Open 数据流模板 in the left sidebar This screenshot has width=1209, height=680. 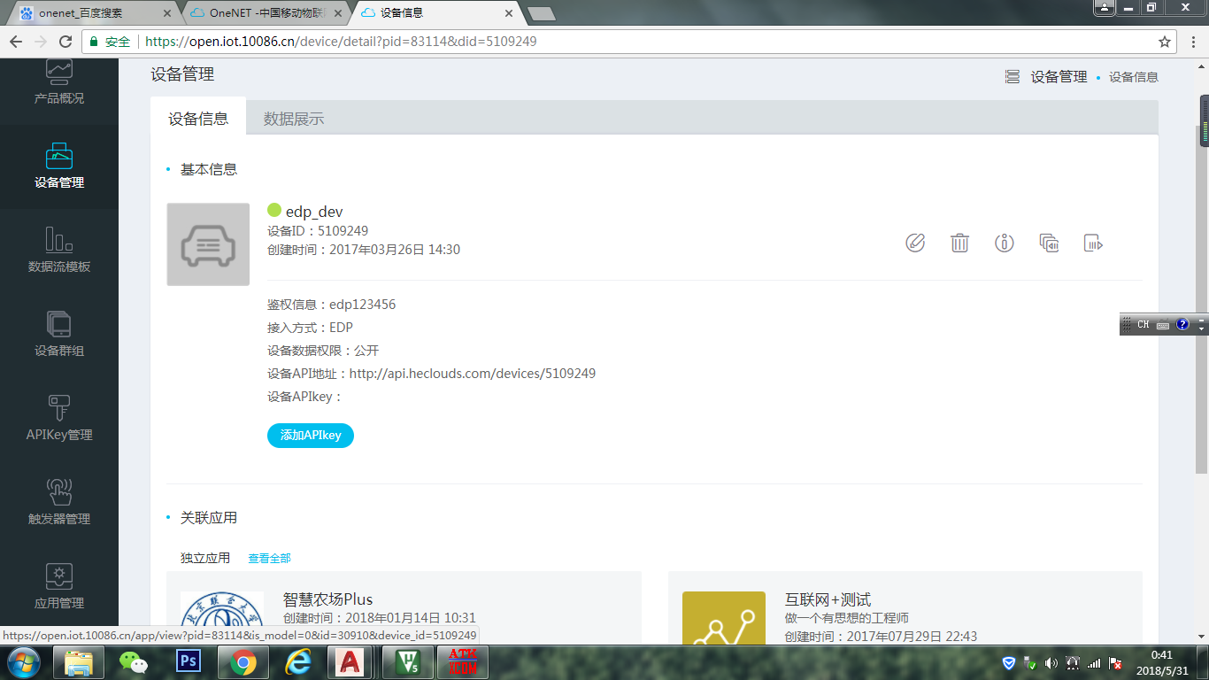coord(59,251)
